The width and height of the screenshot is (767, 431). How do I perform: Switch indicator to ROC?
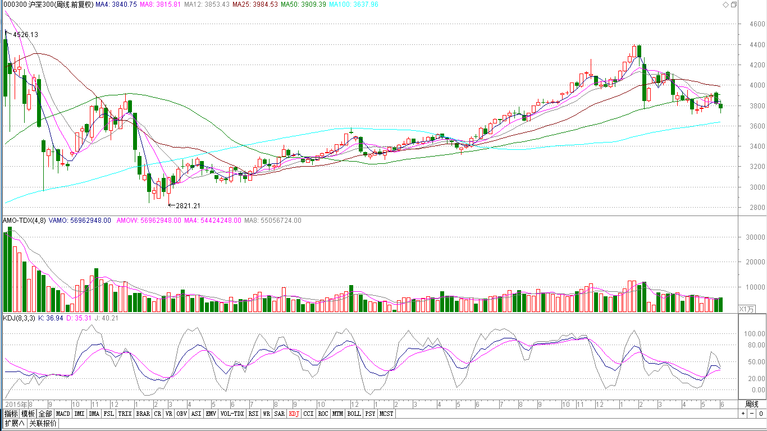tap(323, 414)
